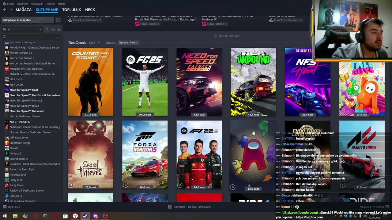Viewport: 392px width, 220px height.
Task: Click the Paint the Town Red icon
Action: [7, 169]
